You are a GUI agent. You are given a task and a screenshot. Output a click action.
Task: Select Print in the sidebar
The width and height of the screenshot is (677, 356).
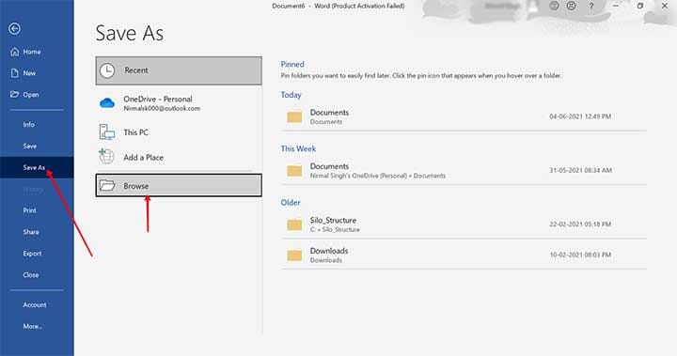29,210
